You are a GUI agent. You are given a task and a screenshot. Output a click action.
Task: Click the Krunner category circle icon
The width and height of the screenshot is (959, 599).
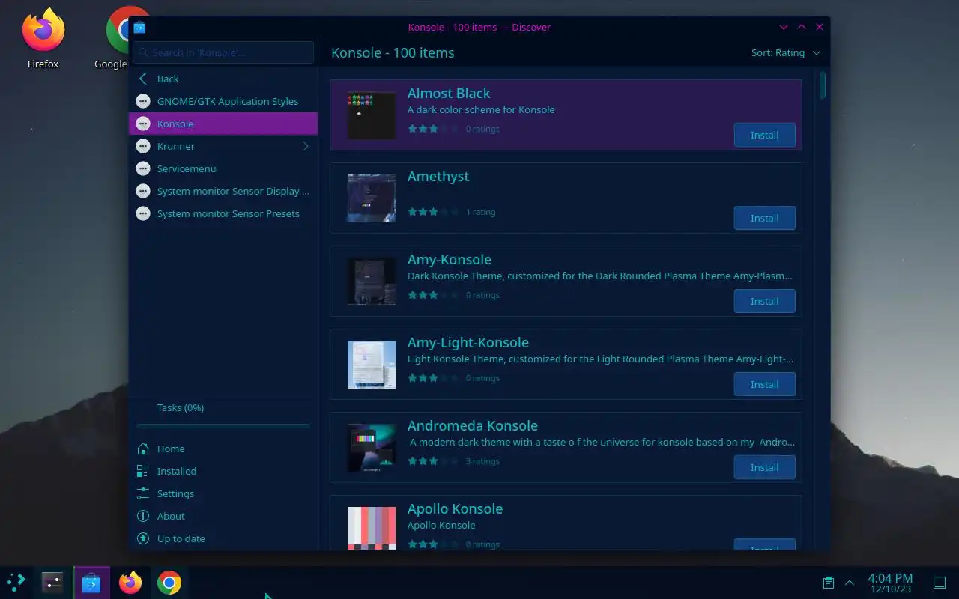143,146
